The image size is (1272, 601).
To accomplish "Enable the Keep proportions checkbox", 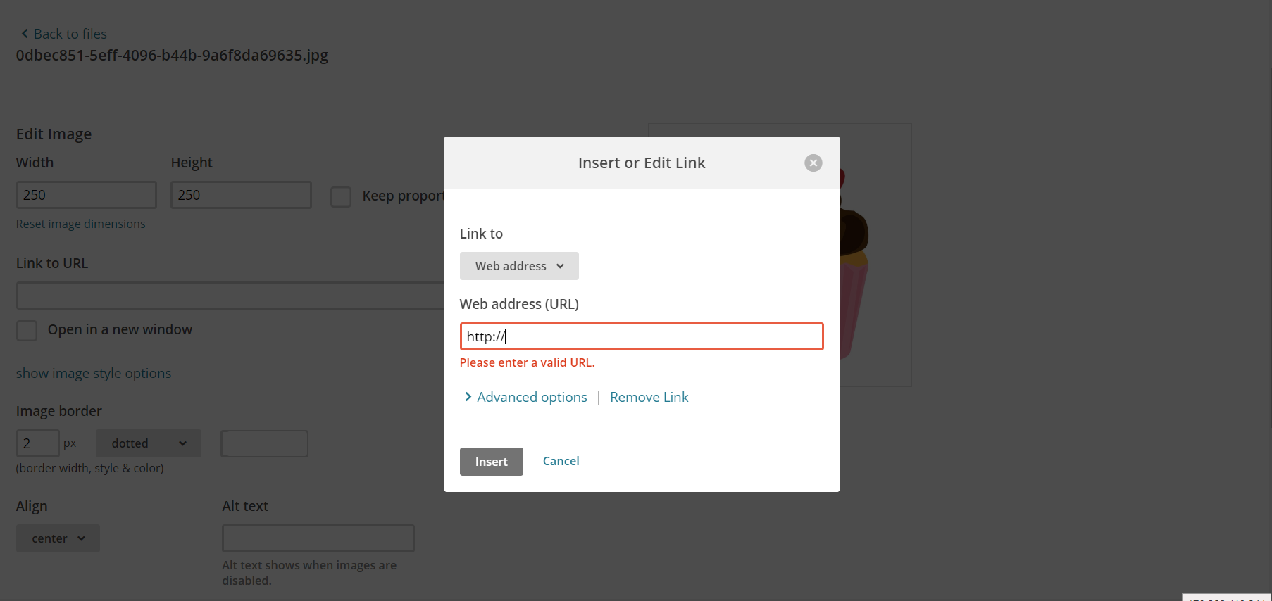I will (x=341, y=197).
